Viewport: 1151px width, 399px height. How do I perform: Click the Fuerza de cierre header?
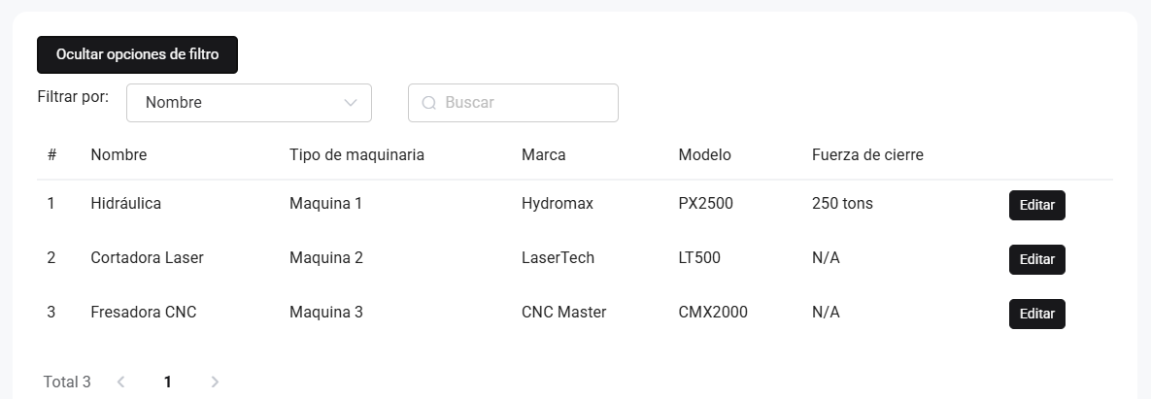click(867, 154)
